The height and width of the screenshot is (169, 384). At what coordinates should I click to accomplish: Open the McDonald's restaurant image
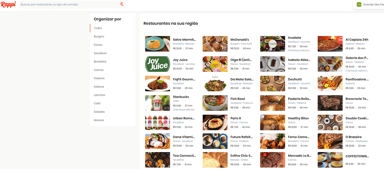215,44
